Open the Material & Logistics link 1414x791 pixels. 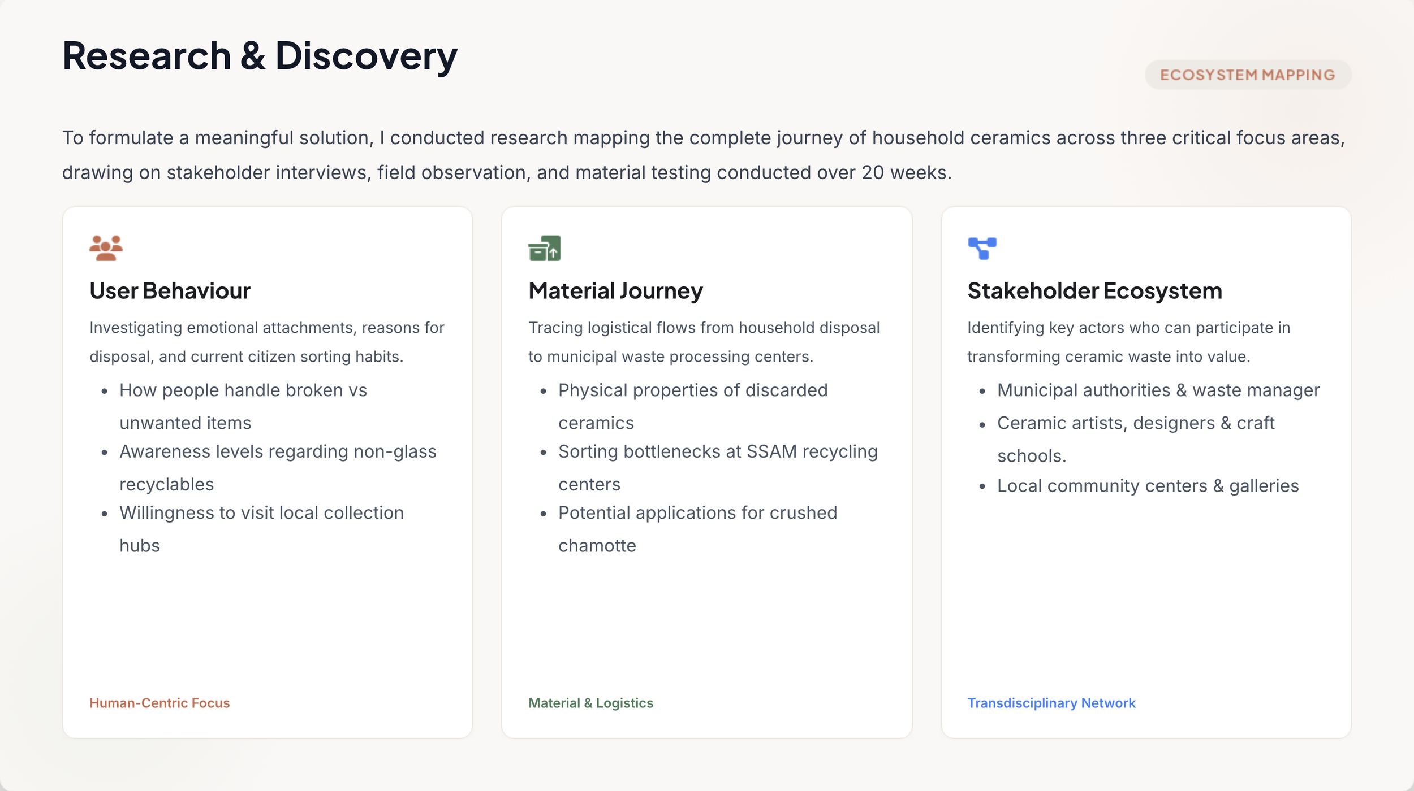point(590,703)
